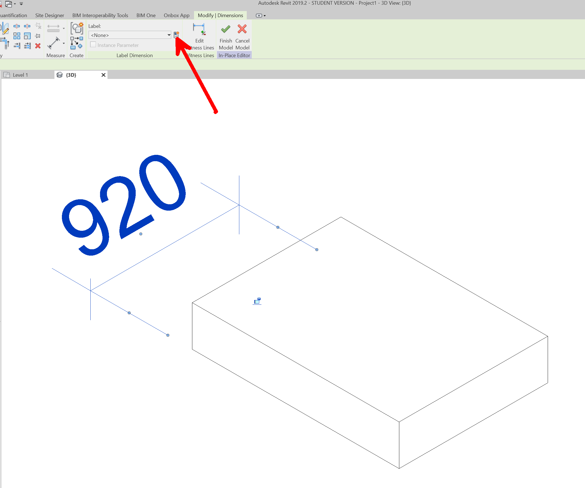Select the Modify | Dimensions ribbon tab
The image size is (585, 488).
pos(220,15)
